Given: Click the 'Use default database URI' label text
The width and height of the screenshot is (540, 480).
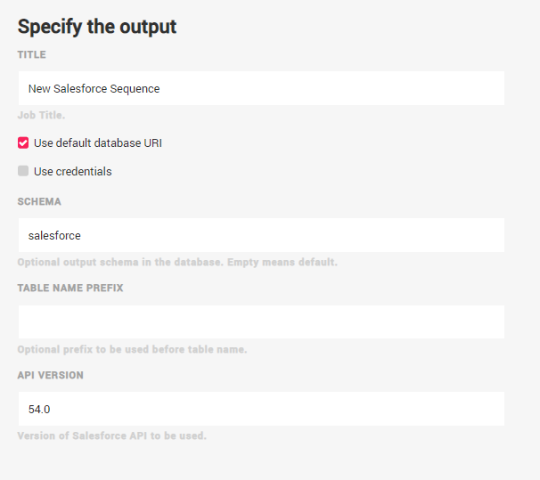Looking at the screenshot, I should 98,142.
